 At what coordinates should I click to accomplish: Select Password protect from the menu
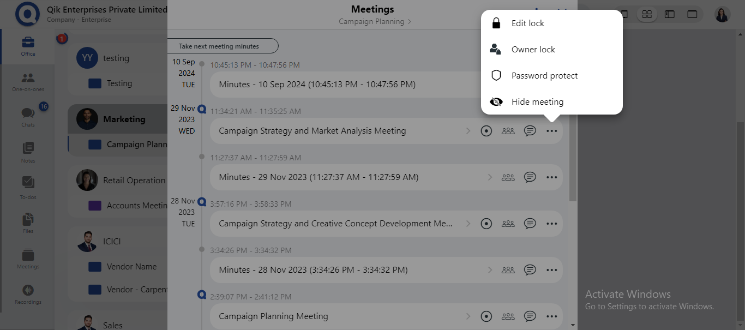544,75
